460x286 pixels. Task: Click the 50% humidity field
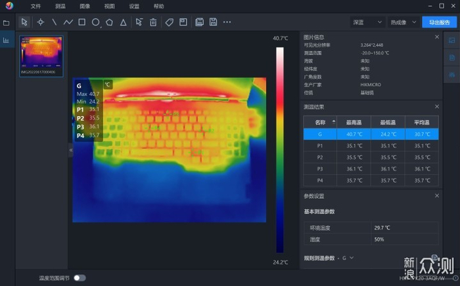[x=405, y=239]
